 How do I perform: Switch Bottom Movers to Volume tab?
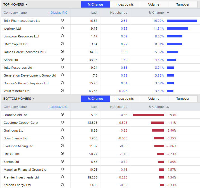(x=154, y=99)
